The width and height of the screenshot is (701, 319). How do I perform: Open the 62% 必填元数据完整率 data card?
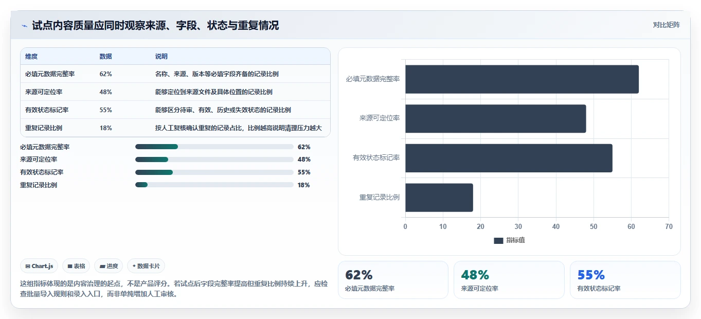pyautogui.click(x=393, y=280)
